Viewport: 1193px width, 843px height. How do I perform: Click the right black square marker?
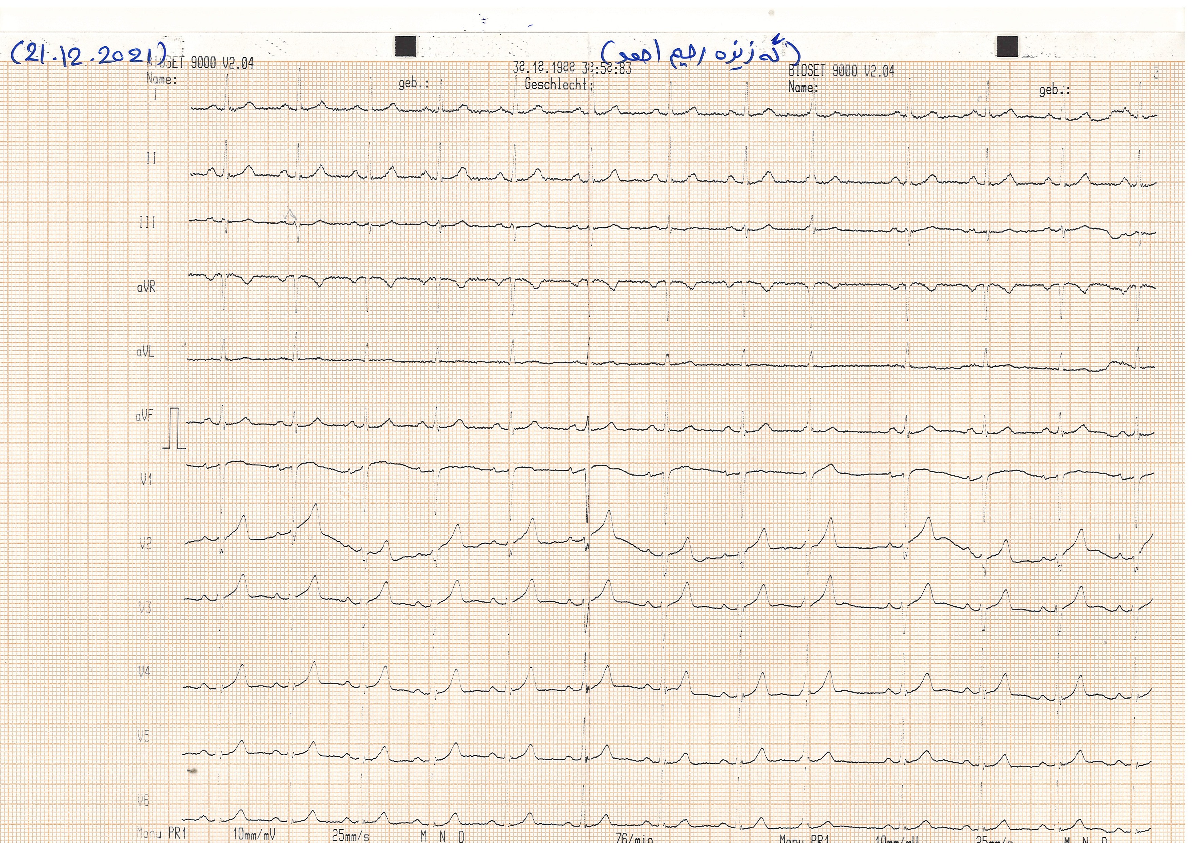(1007, 46)
